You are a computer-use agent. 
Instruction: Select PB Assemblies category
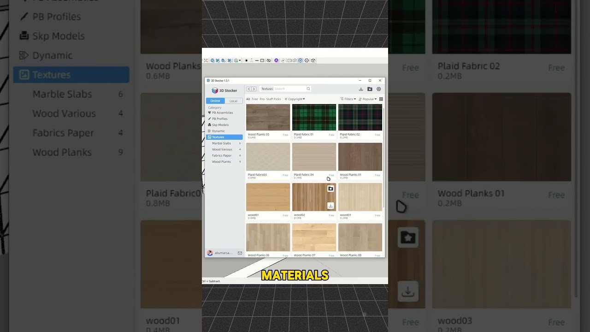pyautogui.click(x=224, y=113)
